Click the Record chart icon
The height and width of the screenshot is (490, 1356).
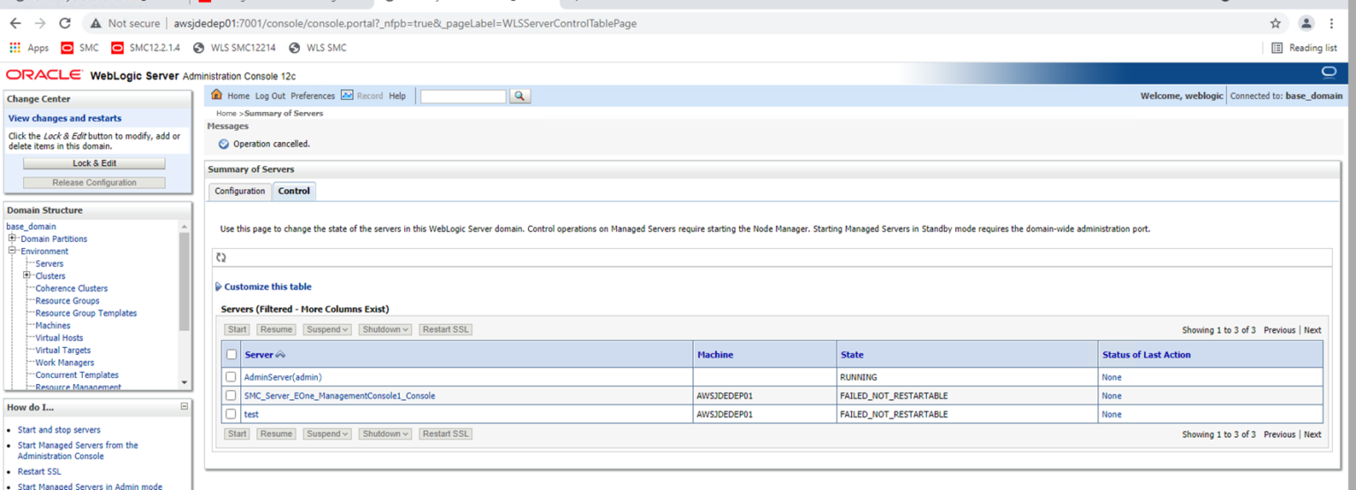347,95
